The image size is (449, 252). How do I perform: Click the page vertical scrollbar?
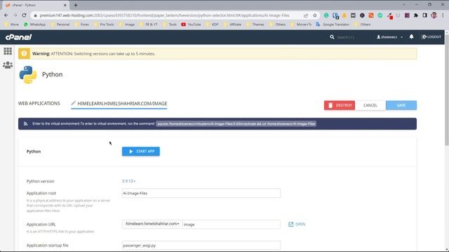447,91
